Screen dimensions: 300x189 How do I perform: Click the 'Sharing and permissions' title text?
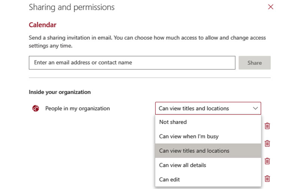[x=72, y=7]
